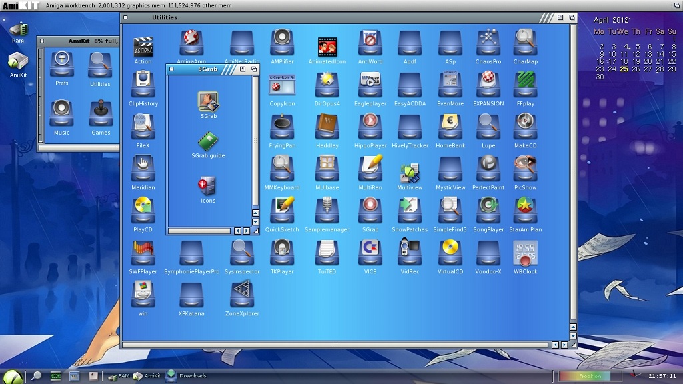Open ChaosPro fractal program
This screenshot has height=384, width=683.
click(x=488, y=43)
